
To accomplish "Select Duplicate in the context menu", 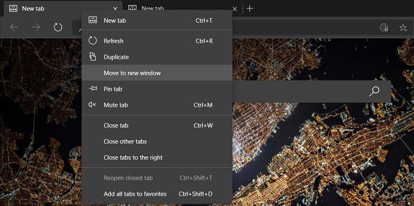I will coord(157,57).
